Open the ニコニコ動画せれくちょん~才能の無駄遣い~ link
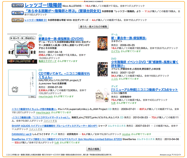The height and width of the screenshot is (158, 187). (34, 109)
